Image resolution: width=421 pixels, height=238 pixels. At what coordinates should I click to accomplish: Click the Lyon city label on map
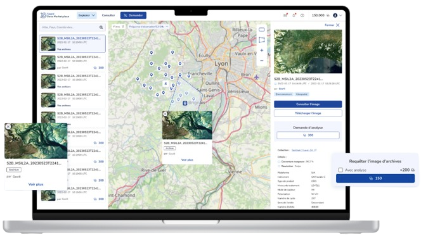coord(221,64)
